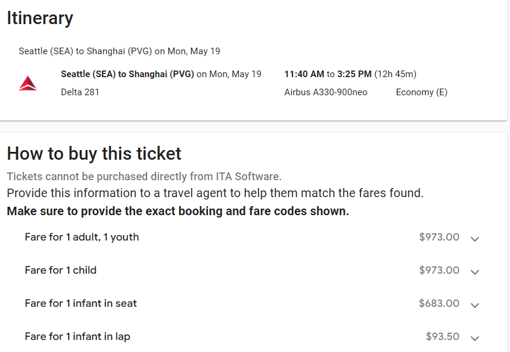The image size is (510, 352).
Task: Expand the infant in lap fare chevron
Action: tap(475, 338)
